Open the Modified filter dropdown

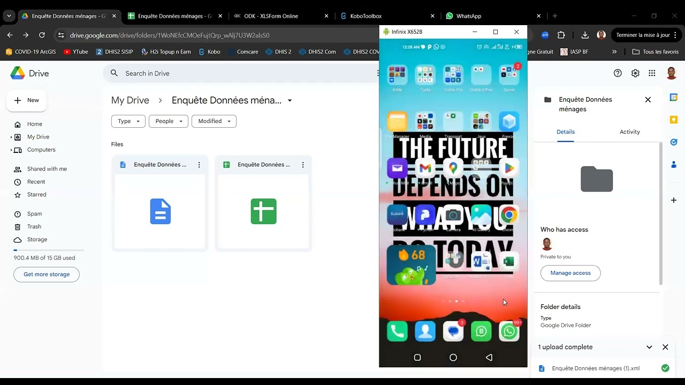point(214,121)
